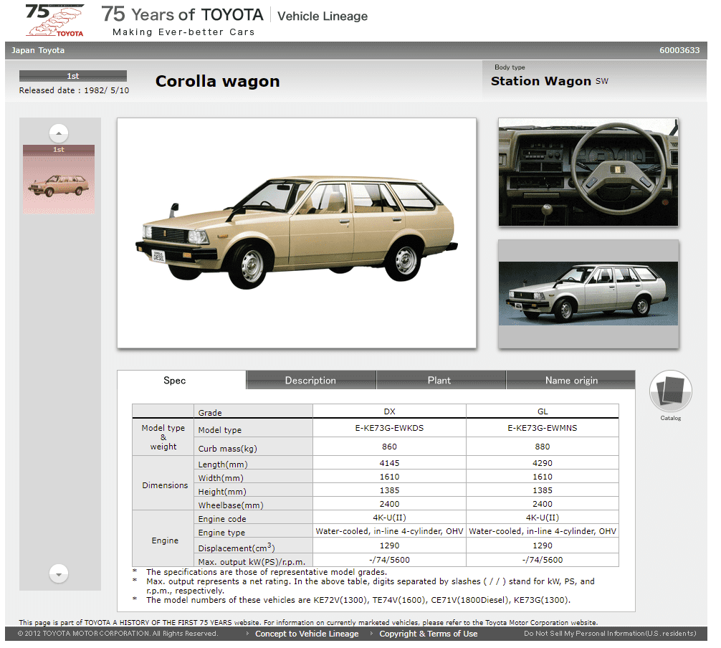
Task: Click the 75 Years of TOYOTA heading
Action: (x=183, y=14)
